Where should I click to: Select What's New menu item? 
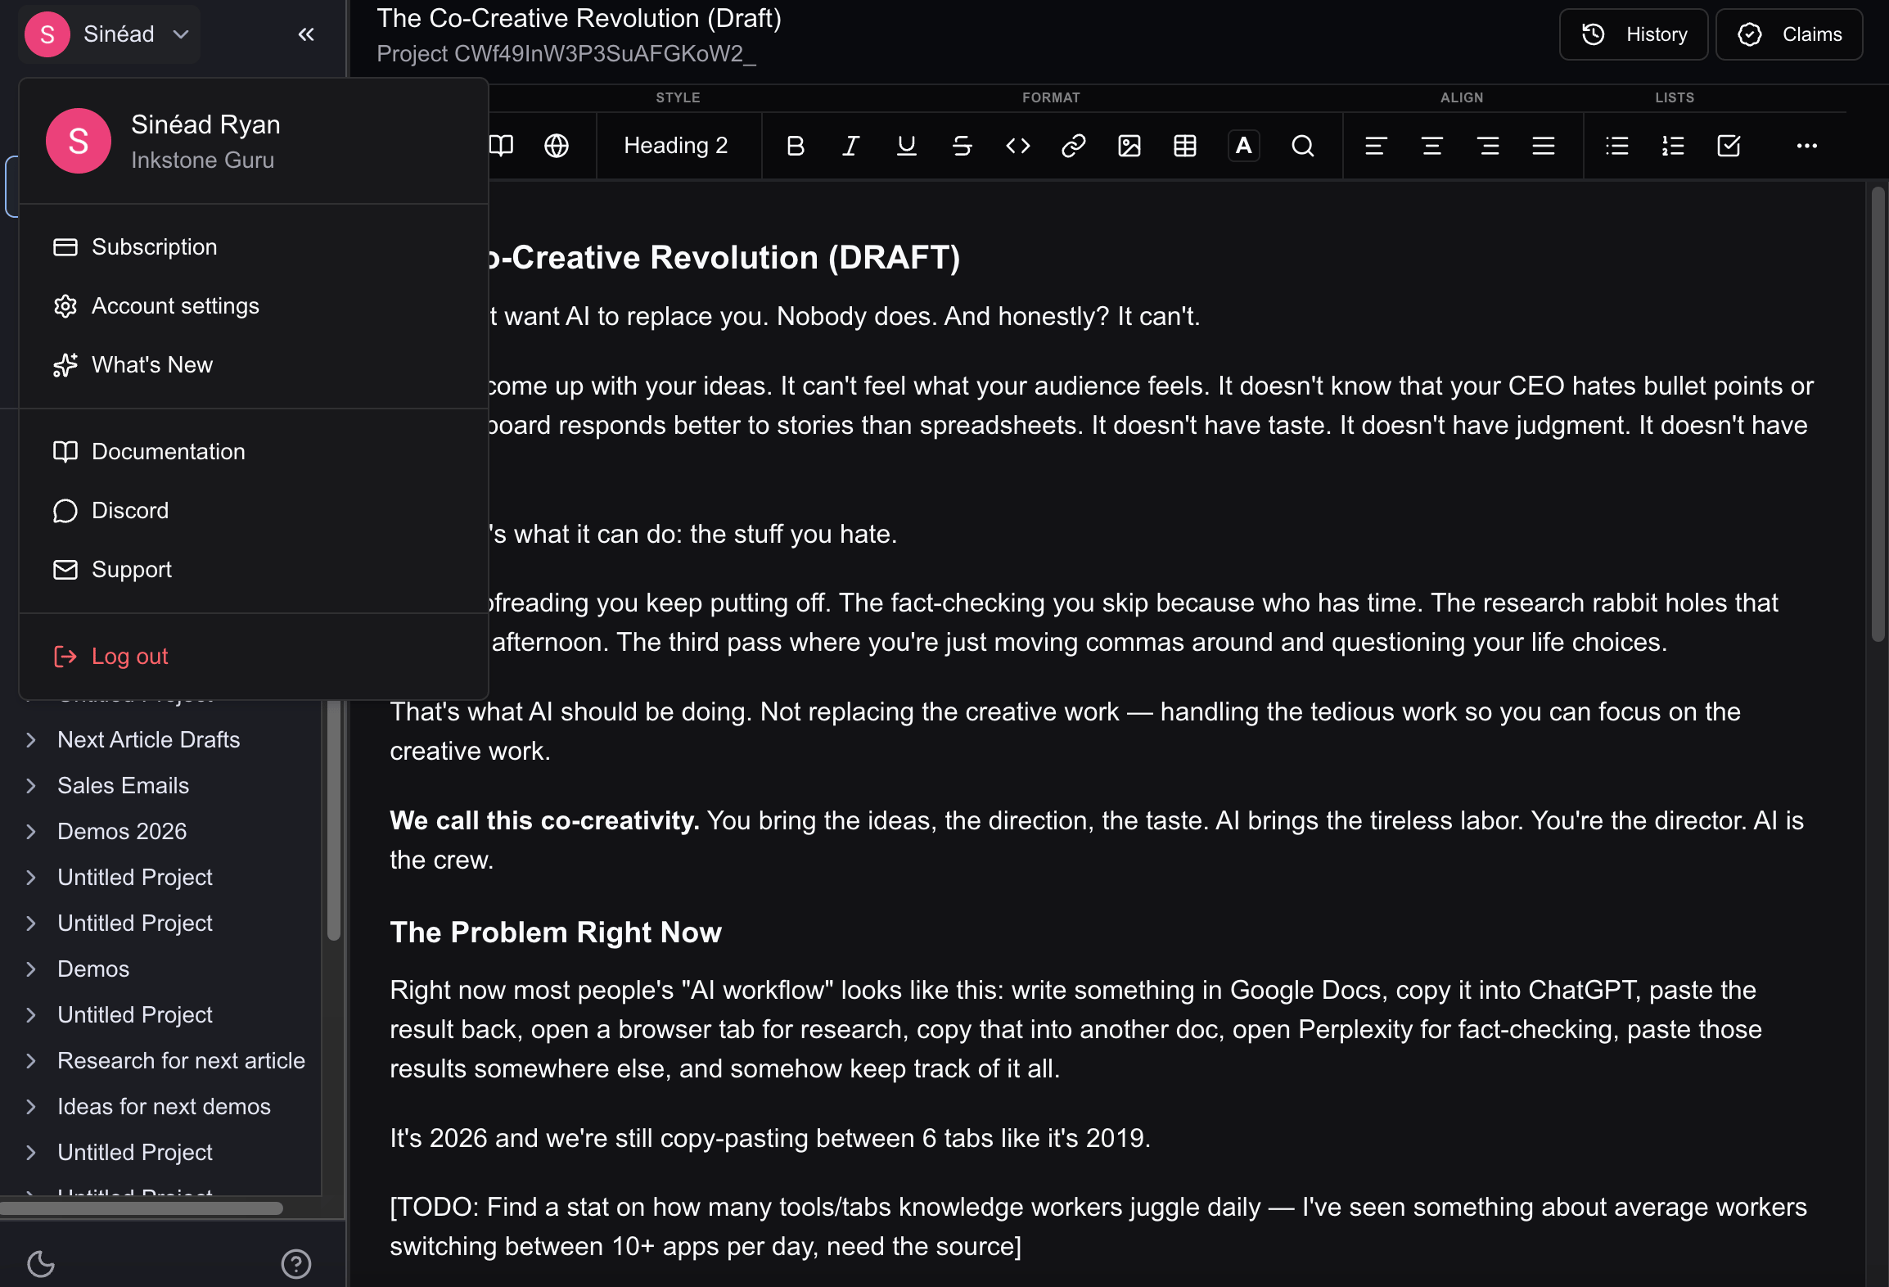pyautogui.click(x=254, y=365)
